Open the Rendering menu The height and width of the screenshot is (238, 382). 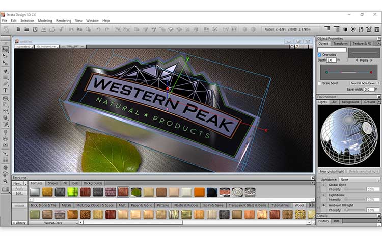[x=64, y=21]
